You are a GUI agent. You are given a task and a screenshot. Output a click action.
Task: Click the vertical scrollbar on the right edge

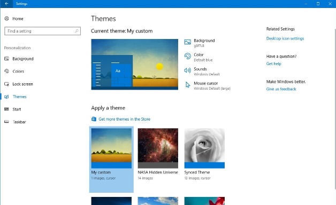point(335,108)
